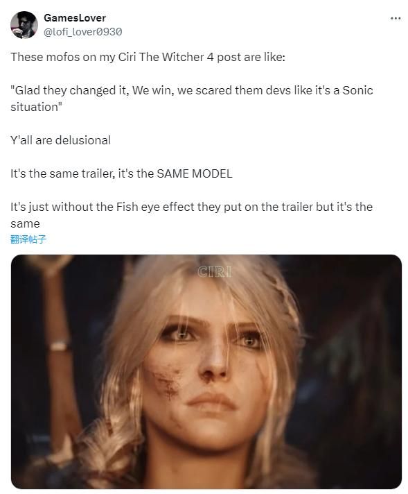Click the post line mentioning The Witcher 4
This screenshot has height=494, width=408.
point(148,57)
